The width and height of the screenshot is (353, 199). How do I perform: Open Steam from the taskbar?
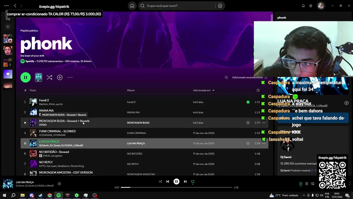(41, 195)
